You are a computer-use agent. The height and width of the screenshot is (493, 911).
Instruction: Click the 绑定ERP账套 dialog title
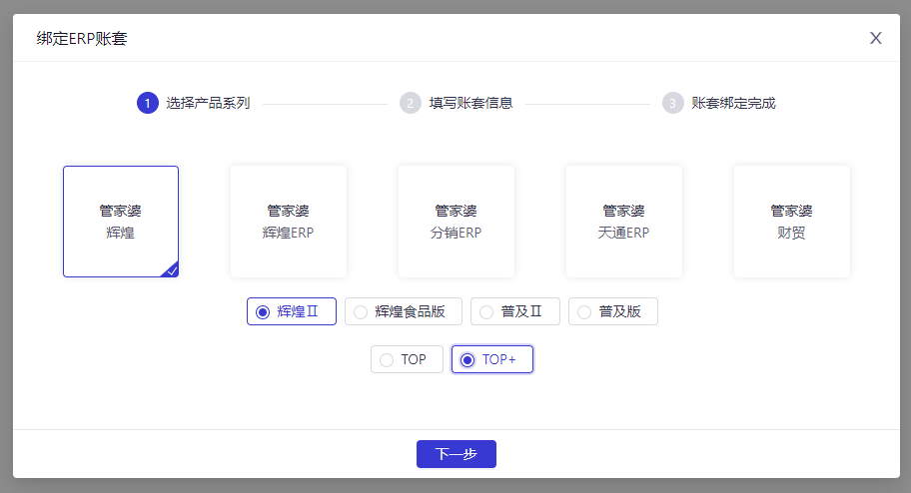[x=82, y=38]
